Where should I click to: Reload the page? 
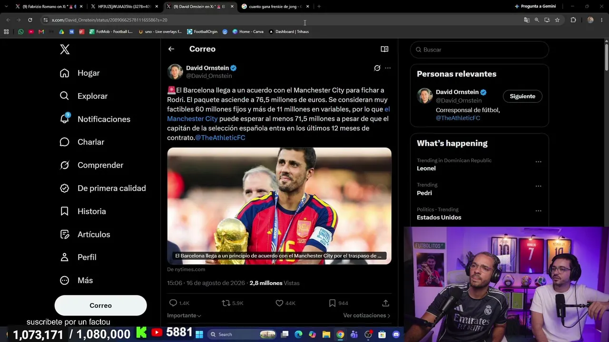pos(30,20)
